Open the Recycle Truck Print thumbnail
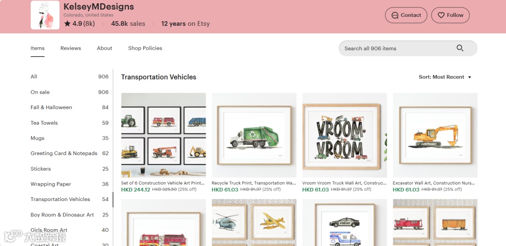 pos(254,135)
